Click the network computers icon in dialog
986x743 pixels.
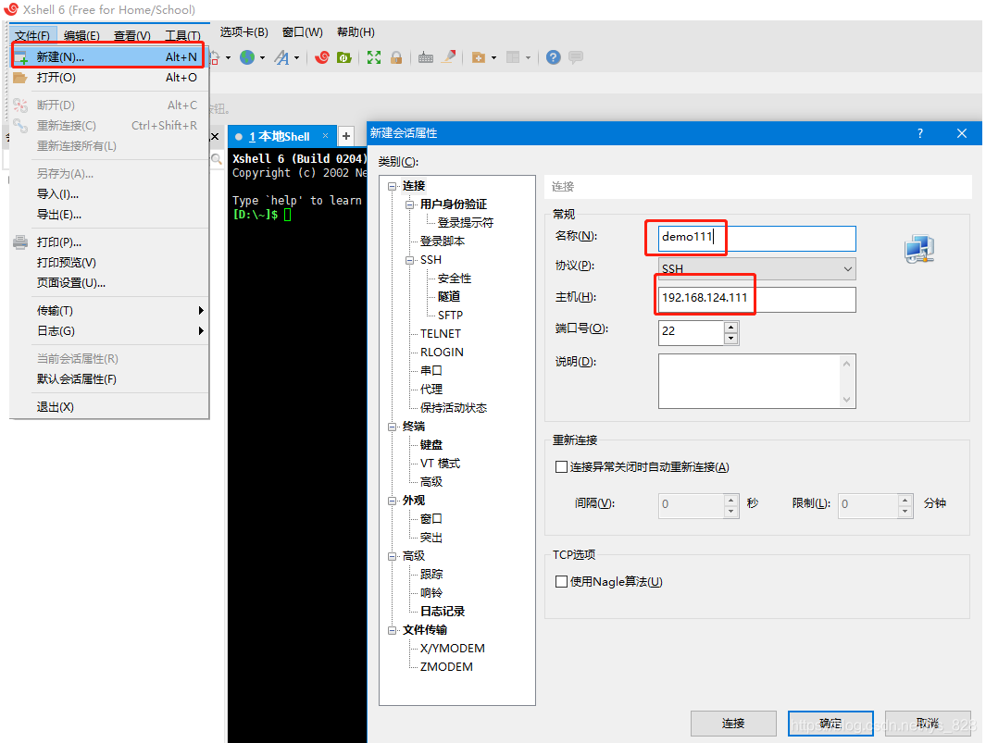tap(919, 249)
